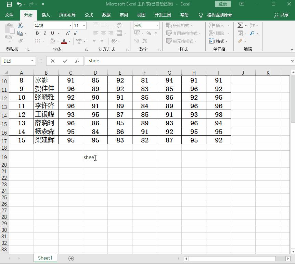The width and height of the screenshot is (295, 264).
Task: Select the Sheet1 worksheet tab
Action: point(45,258)
